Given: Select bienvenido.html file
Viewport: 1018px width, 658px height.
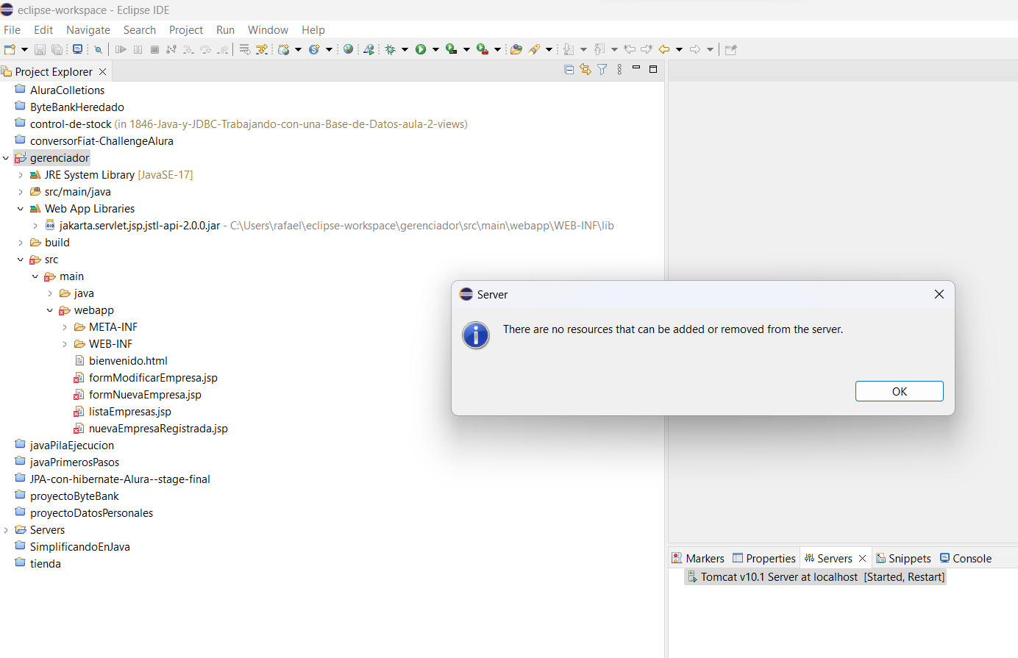Looking at the screenshot, I should click(128, 361).
